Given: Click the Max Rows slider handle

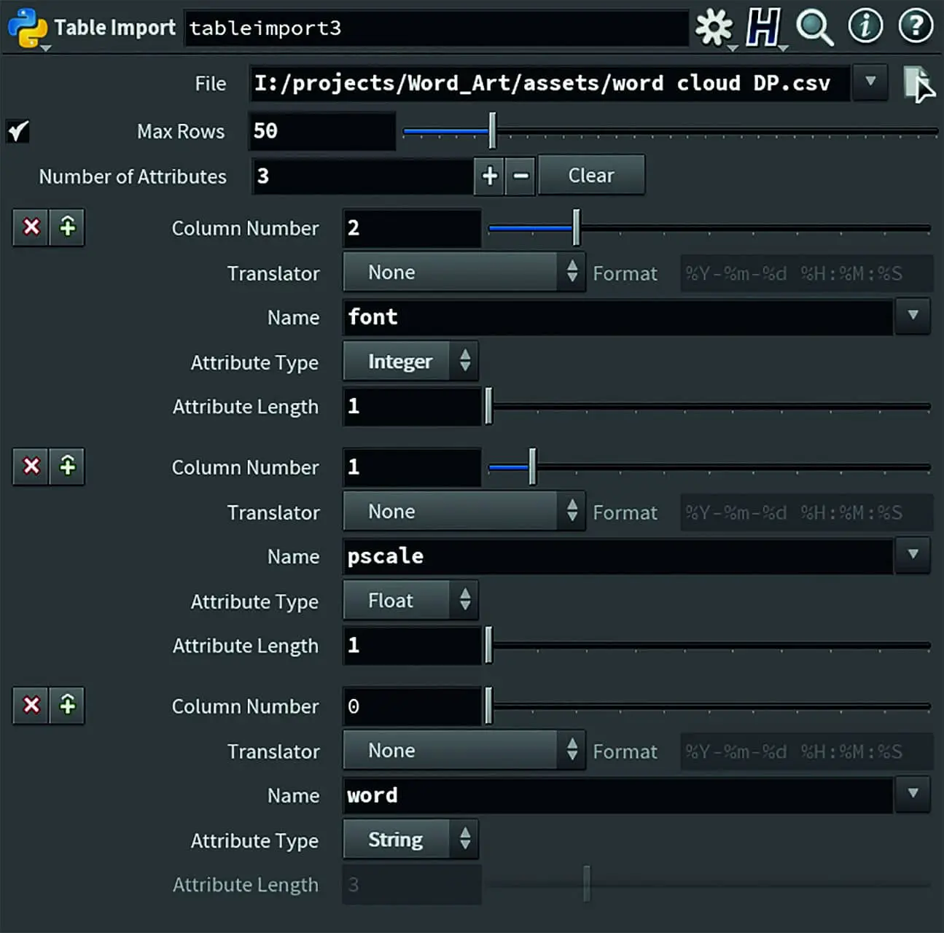Looking at the screenshot, I should 493,131.
